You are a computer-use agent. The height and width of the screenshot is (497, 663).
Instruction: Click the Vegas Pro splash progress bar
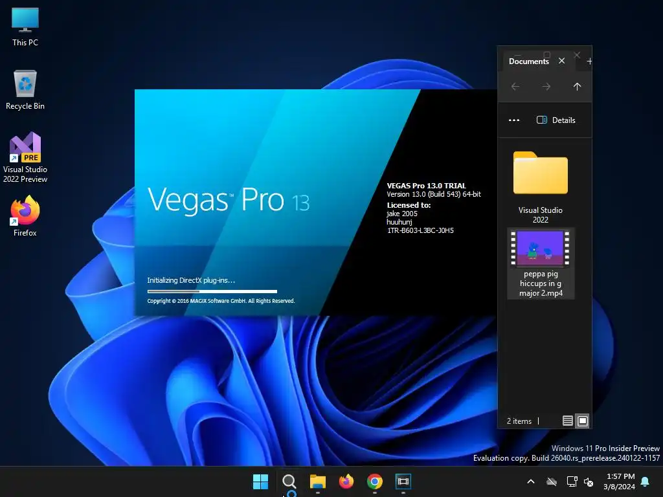[212, 291]
